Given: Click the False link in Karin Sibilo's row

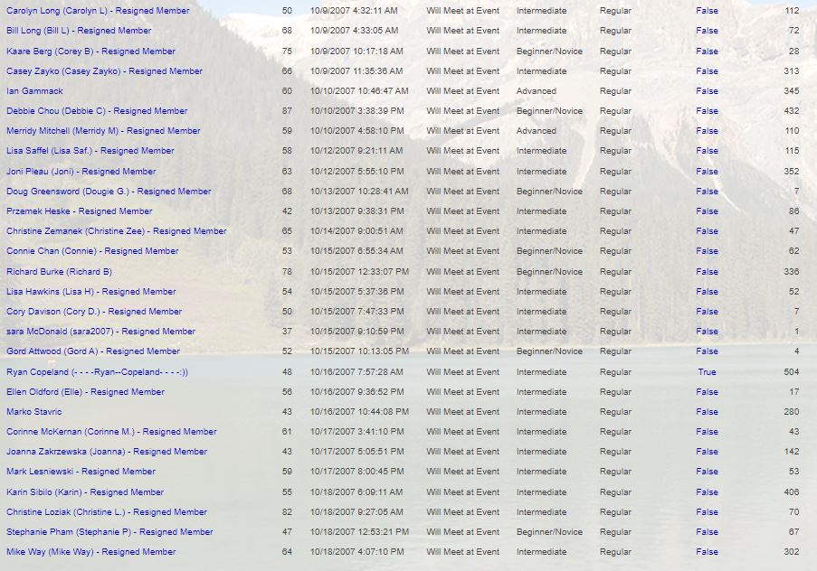Looking at the screenshot, I should [x=707, y=491].
